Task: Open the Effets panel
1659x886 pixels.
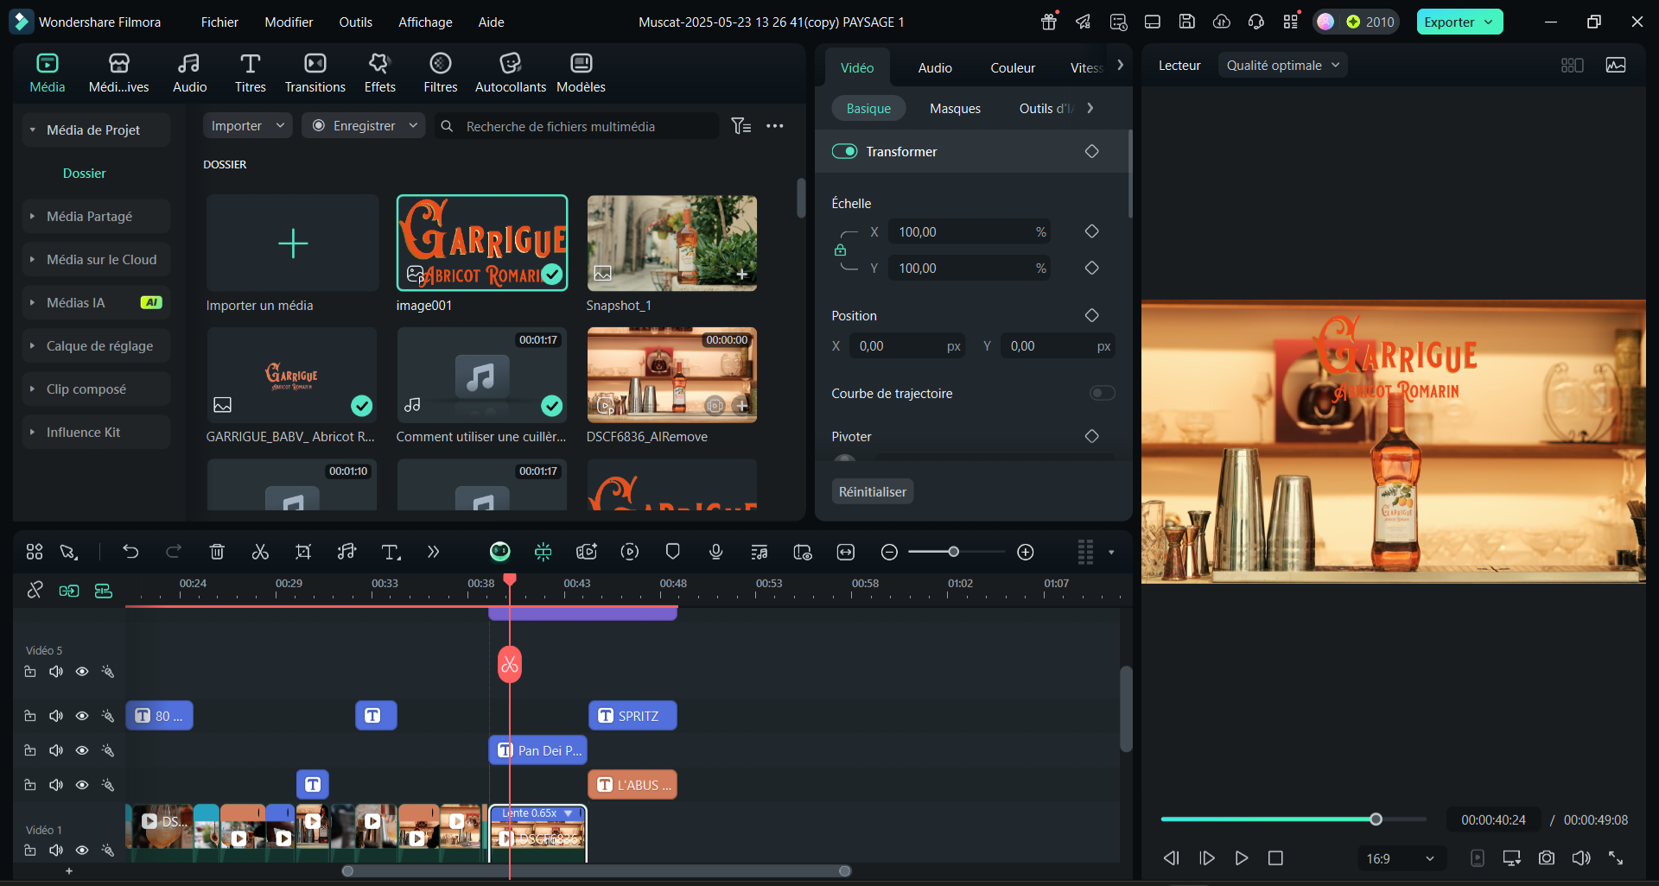Action: point(379,73)
